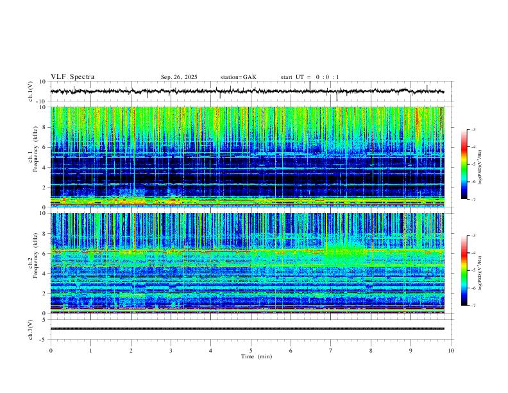The height and width of the screenshot is (393, 508).
Task: Click "6" kHz tick on ch.2 frequency axis
Action: [44, 254]
